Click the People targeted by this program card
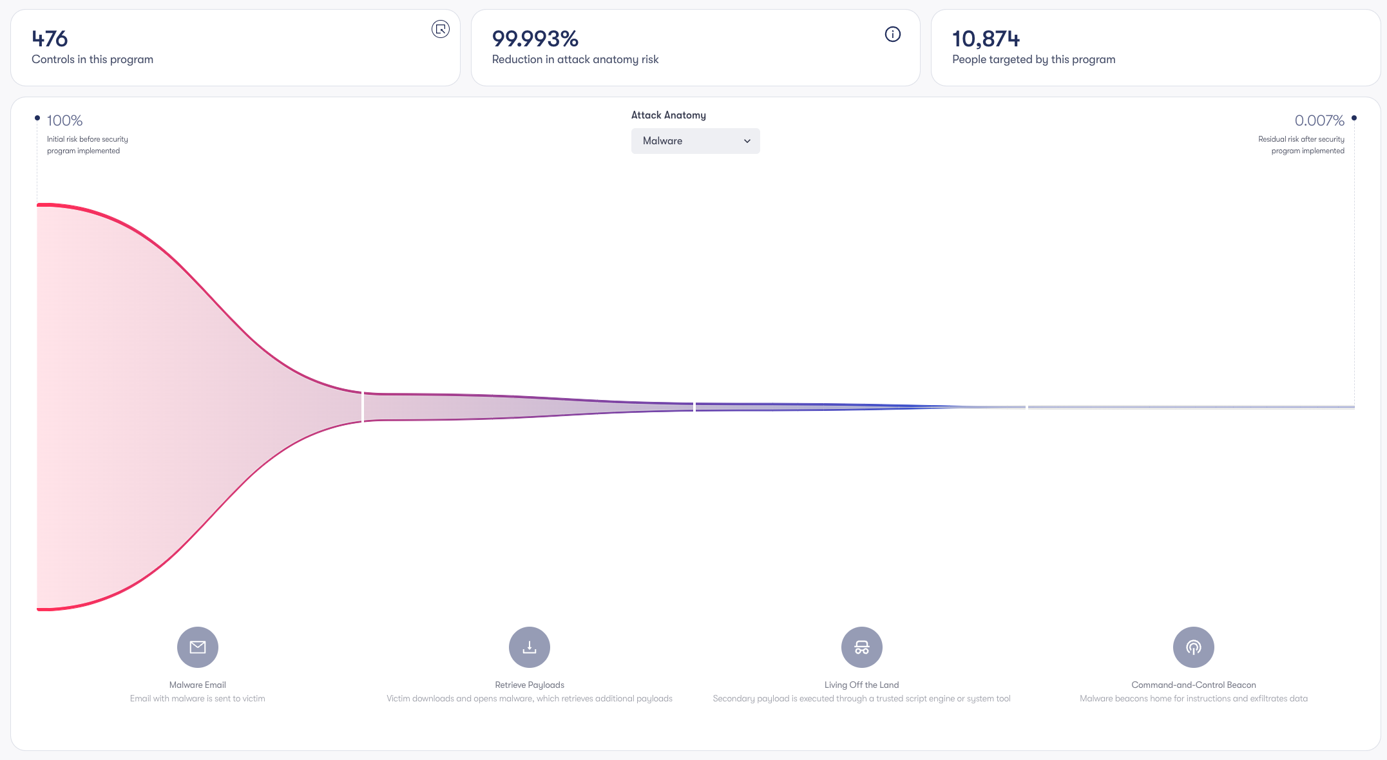Viewport: 1387px width, 760px height. (1156, 48)
